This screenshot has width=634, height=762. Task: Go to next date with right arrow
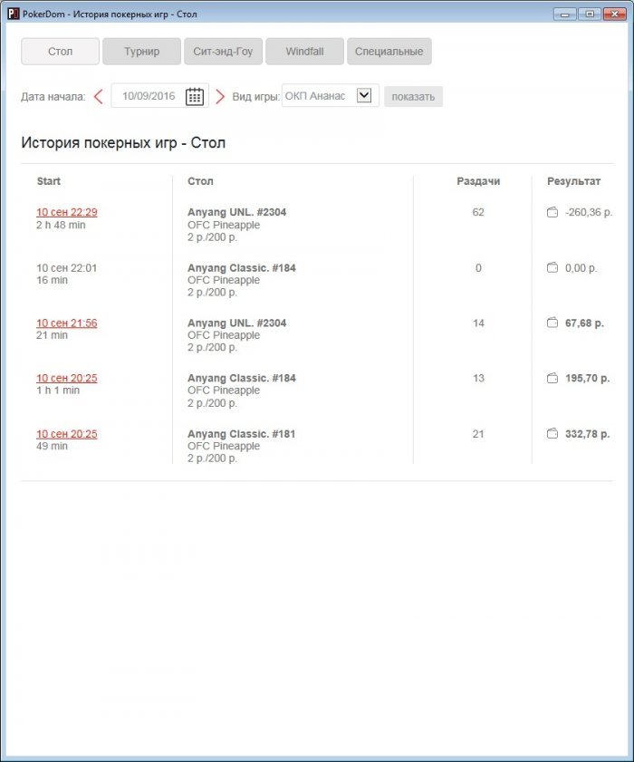[x=220, y=96]
